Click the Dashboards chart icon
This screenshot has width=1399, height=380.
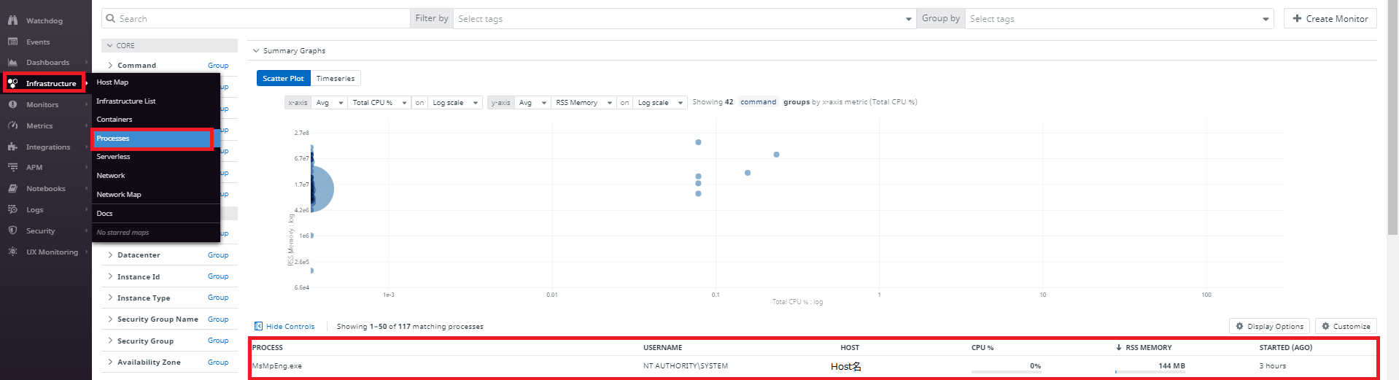tap(12, 63)
